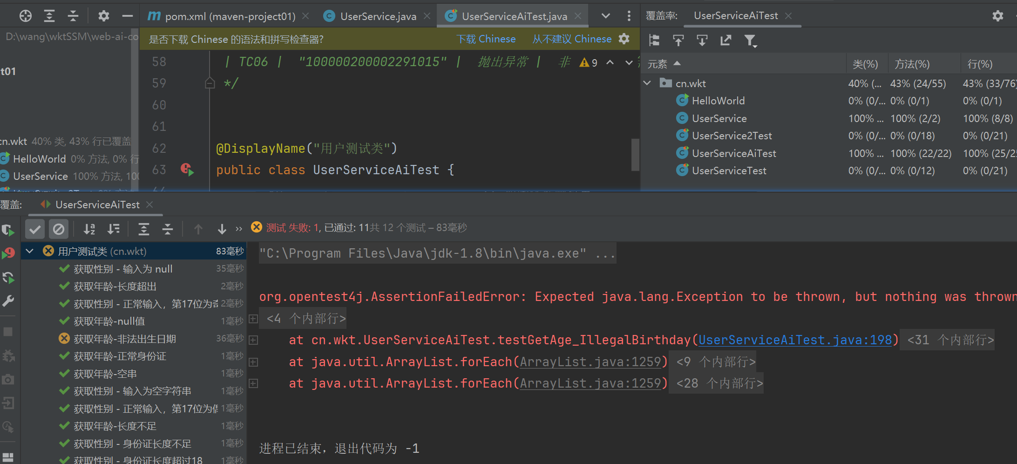Click the filter icon in coverage toolbar
The width and height of the screenshot is (1017, 464).
pos(750,41)
